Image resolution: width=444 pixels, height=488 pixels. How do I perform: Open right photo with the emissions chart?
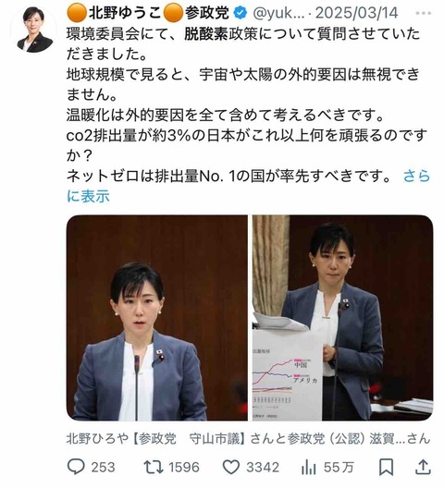[342, 317]
